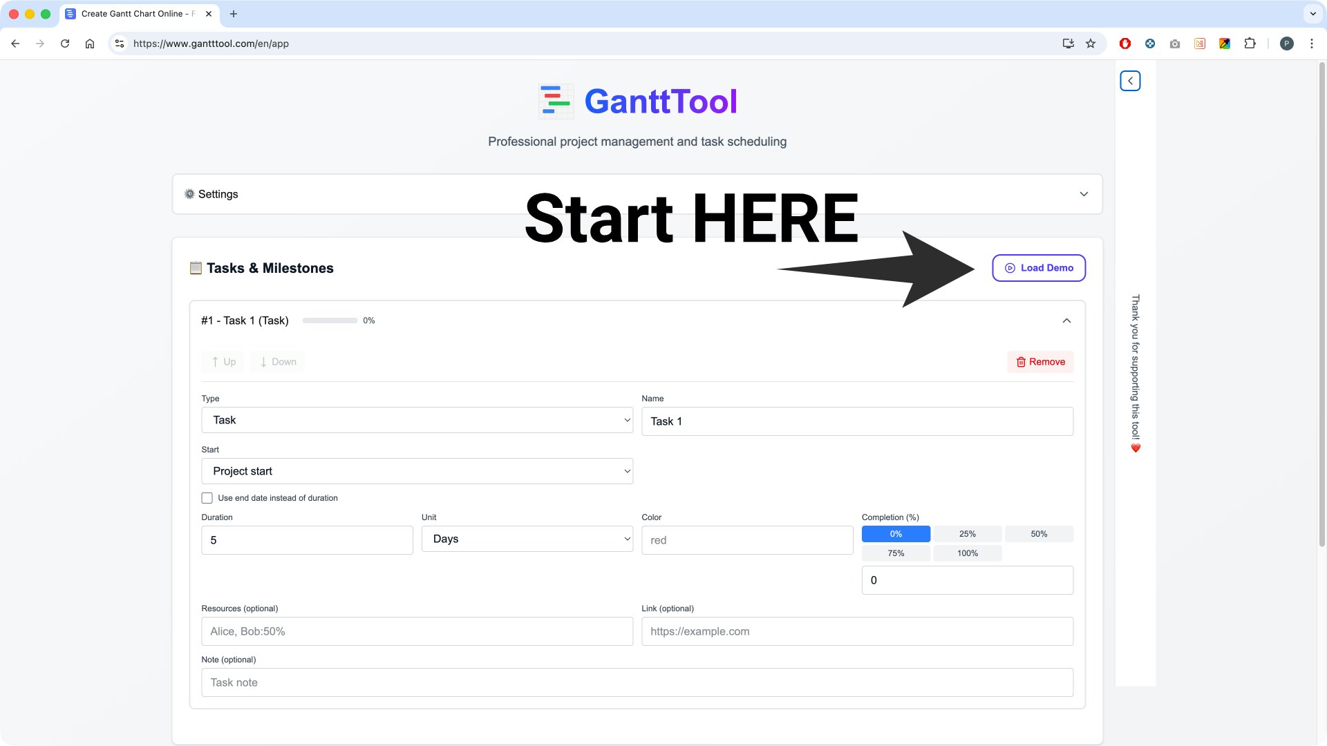Click the Settings gear icon

189,194
